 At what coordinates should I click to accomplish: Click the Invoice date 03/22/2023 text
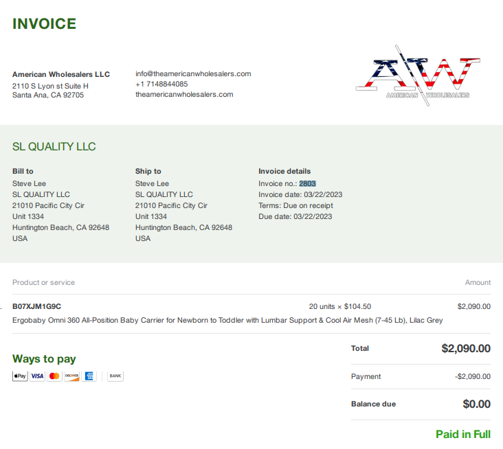[300, 194]
